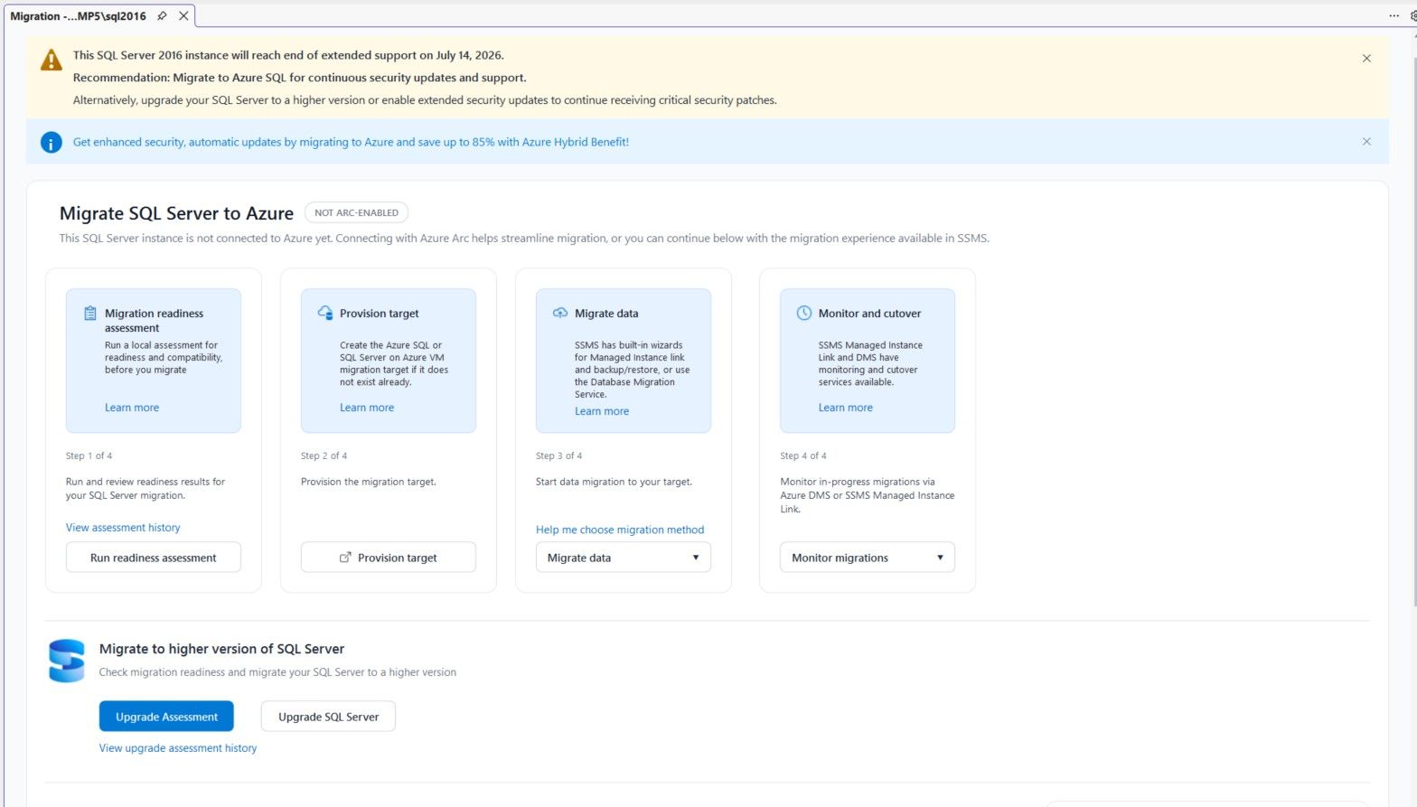1417x807 pixels.
Task: Click the 'Migrate SQL Server to Azure' heading
Action: [x=176, y=213]
